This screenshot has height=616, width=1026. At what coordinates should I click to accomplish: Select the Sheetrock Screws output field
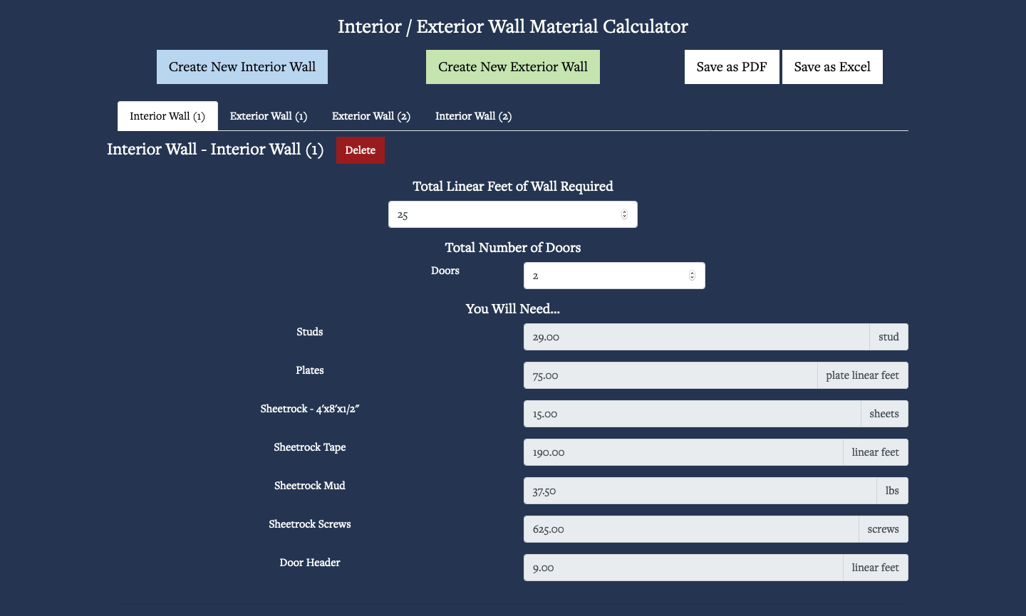click(690, 529)
